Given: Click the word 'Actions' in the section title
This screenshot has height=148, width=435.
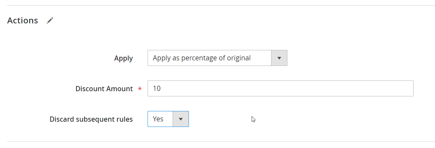Looking at the screenshot, I should tap(22, 20).
